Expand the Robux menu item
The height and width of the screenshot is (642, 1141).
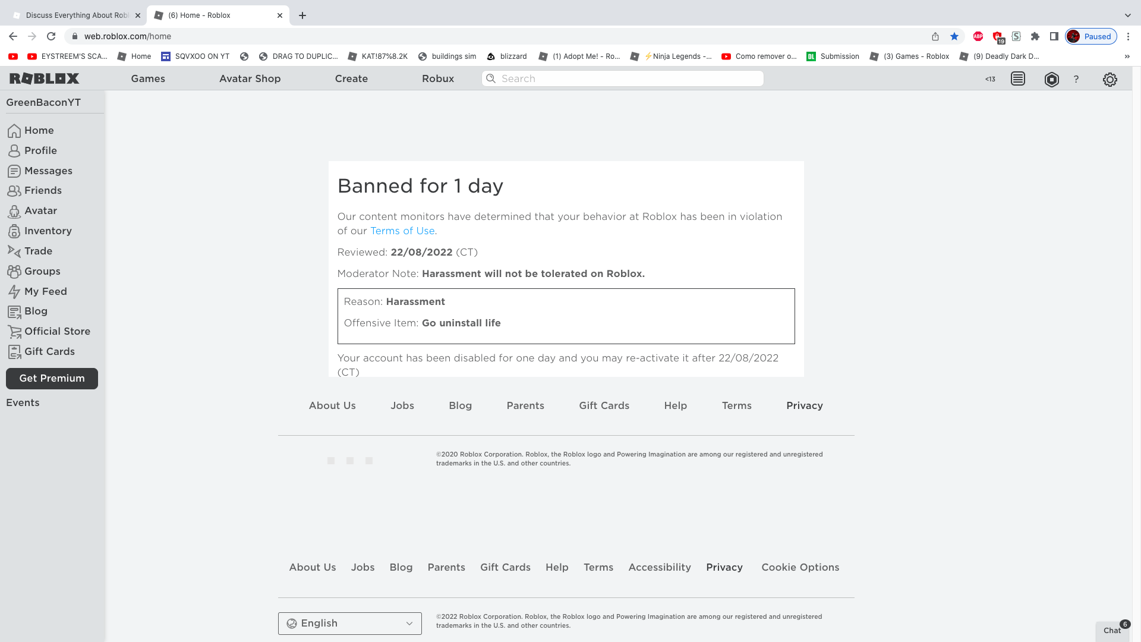coord(438,78)
